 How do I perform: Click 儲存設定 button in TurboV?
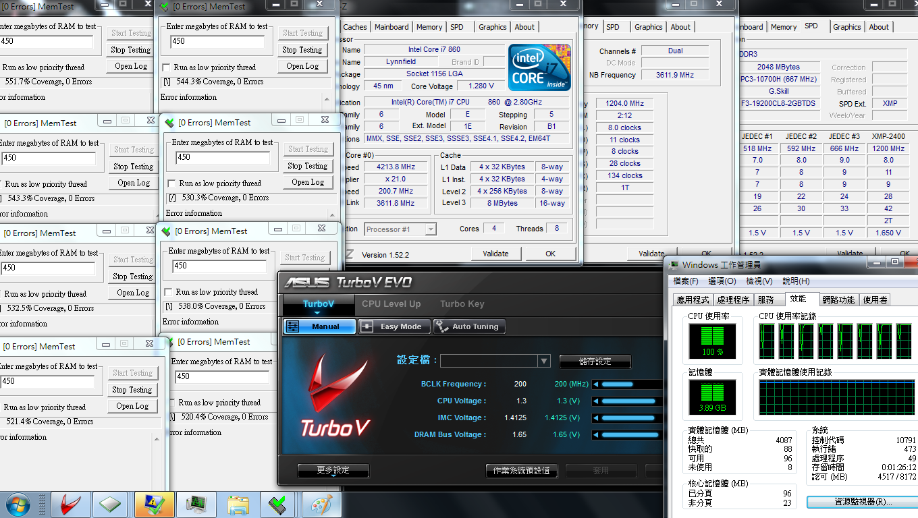coord(595,362)
